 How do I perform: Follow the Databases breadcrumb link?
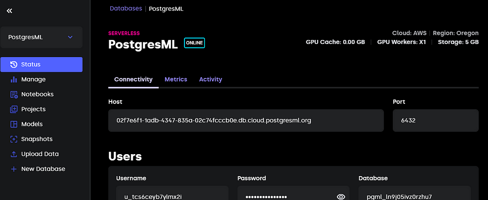[x=126, y=8]
